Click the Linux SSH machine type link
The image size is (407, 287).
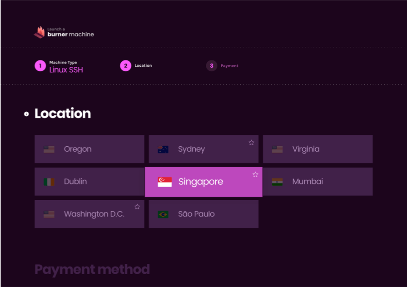[66, 70]
